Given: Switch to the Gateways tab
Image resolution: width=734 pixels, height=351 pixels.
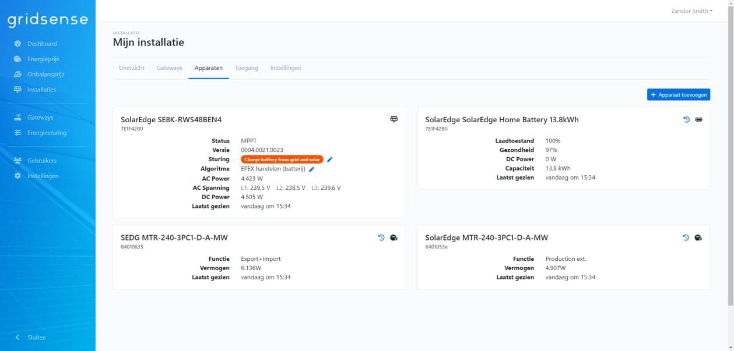Looking at the screenshot, I should point(170,68).
